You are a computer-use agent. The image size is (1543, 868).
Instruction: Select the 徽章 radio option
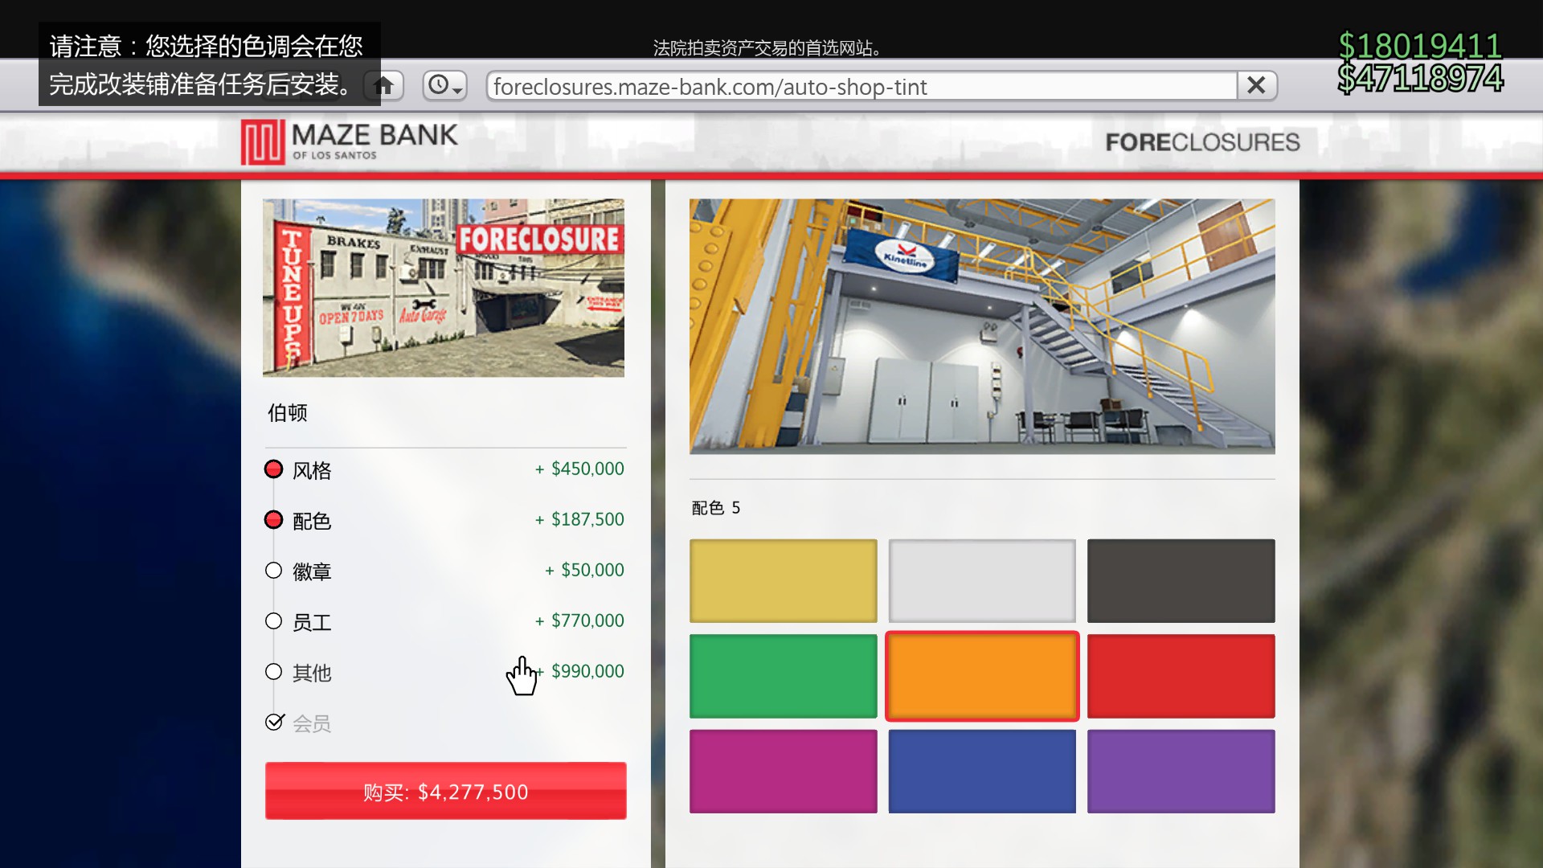click(x=274, y=571)
